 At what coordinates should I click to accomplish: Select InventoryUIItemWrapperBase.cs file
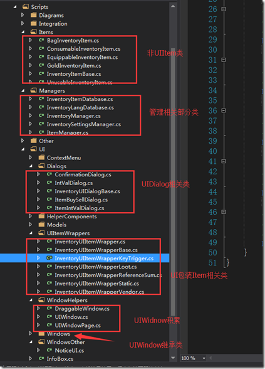(x=96, y=250)
